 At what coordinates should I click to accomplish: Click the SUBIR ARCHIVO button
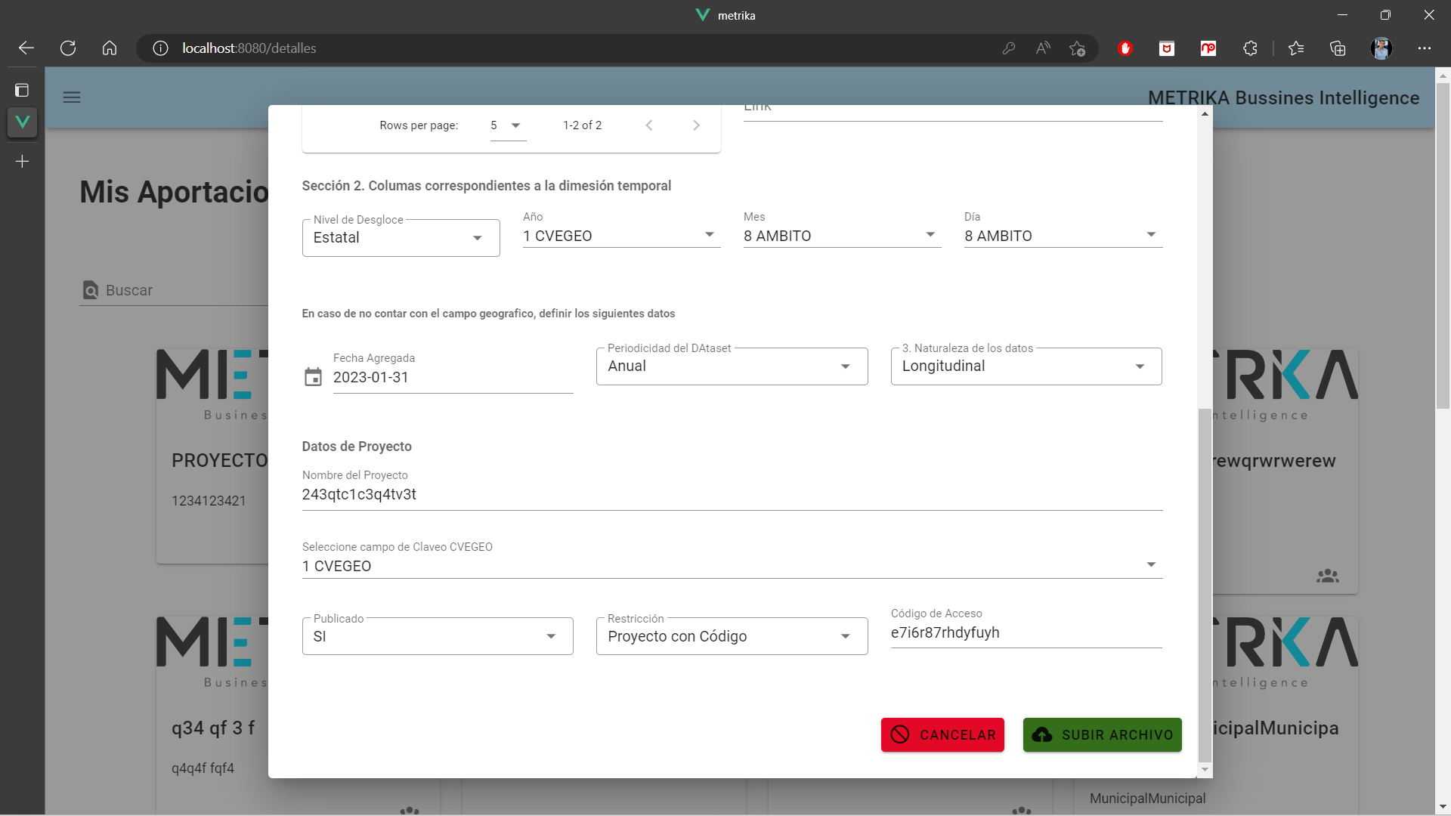pyautogui.click(x=1102, y=734)
